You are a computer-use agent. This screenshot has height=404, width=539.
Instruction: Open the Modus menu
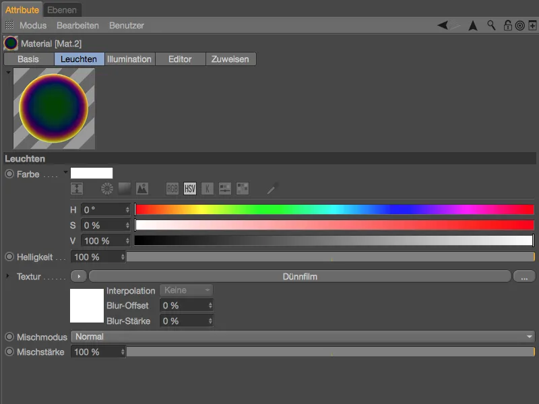coord(33,26)
